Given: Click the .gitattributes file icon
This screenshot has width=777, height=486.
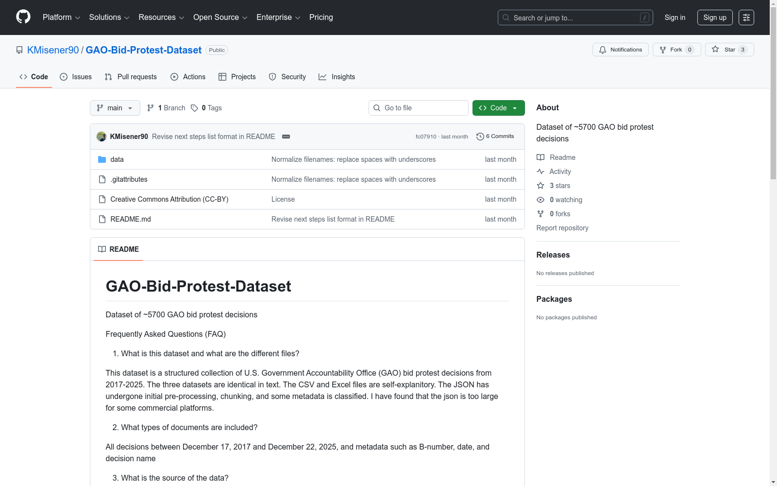Looking at the screenshot, I should click(102, 179).
